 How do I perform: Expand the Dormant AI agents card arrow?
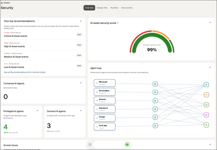tap(81, 110)
